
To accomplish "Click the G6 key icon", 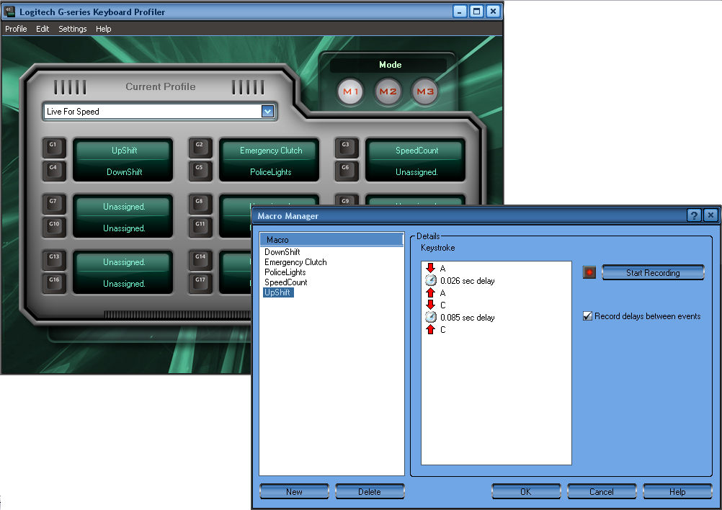I will 347,170.
